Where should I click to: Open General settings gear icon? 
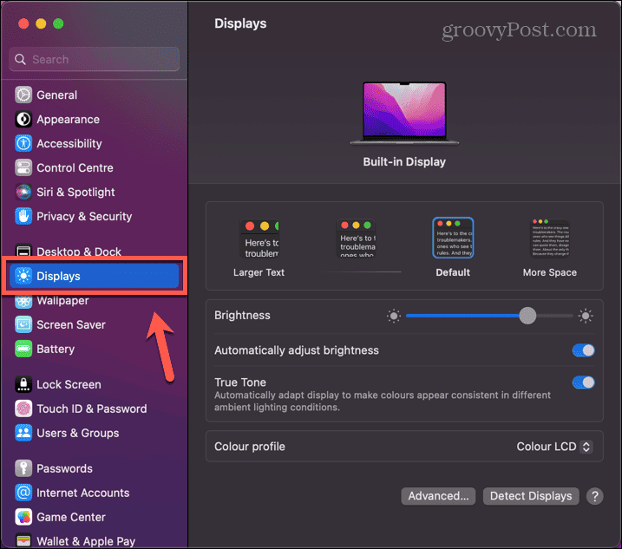(23, 95)
